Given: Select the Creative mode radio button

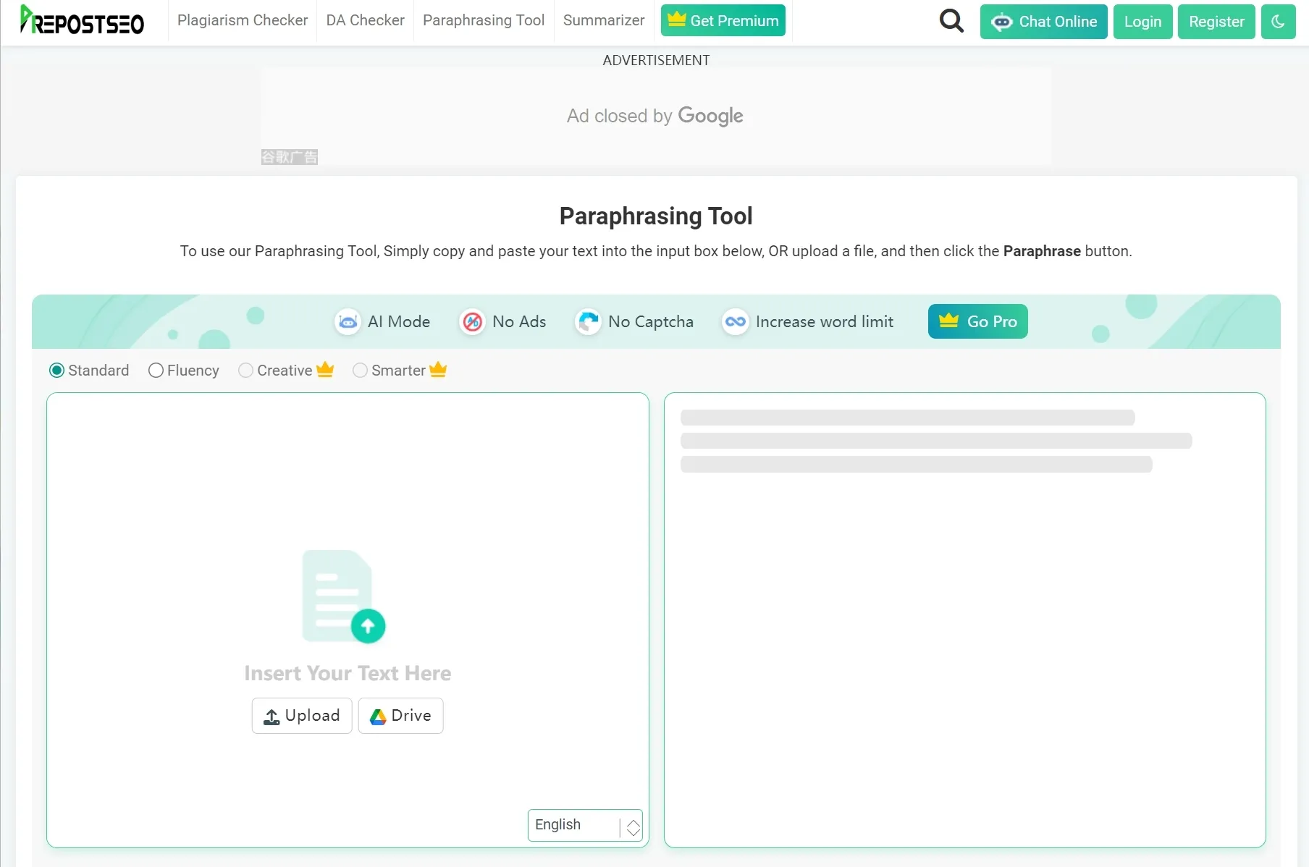Looking at the screenshot, I should 245,371.
